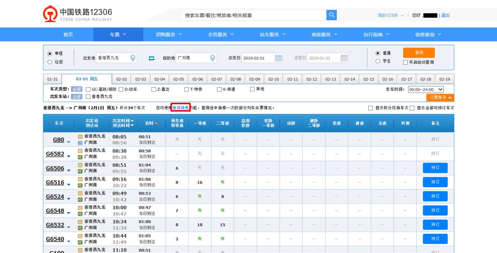Click location pin icon in departure field

[x=133, y=58]
